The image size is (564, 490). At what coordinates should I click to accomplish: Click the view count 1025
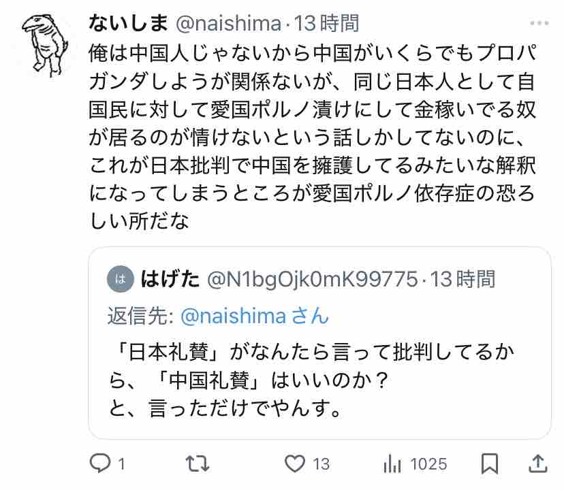(x=428, y=464)
